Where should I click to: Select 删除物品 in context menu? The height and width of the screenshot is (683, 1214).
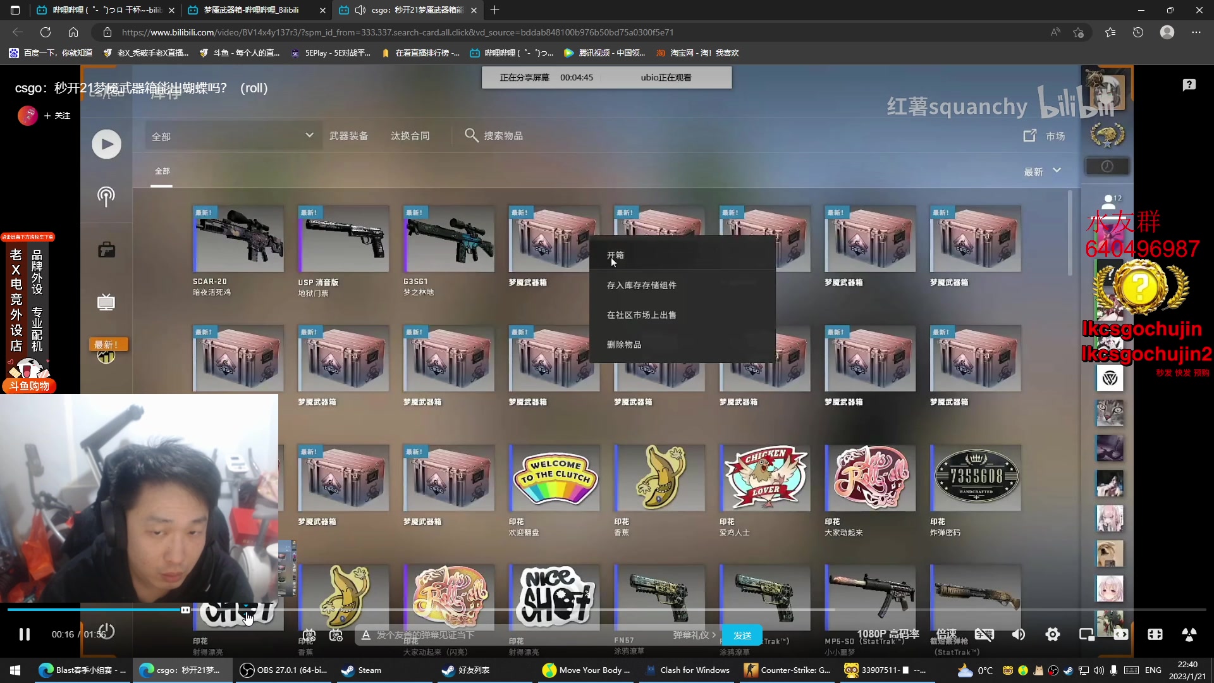pos(682,345)
